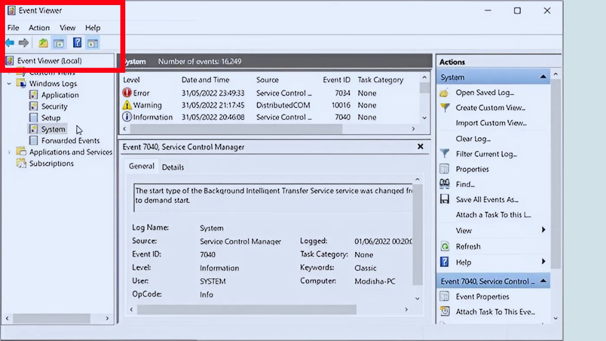Click the Forward arrow in the toolbar
Viewport: 606px width, 341px height.
(x=23, y=43)
